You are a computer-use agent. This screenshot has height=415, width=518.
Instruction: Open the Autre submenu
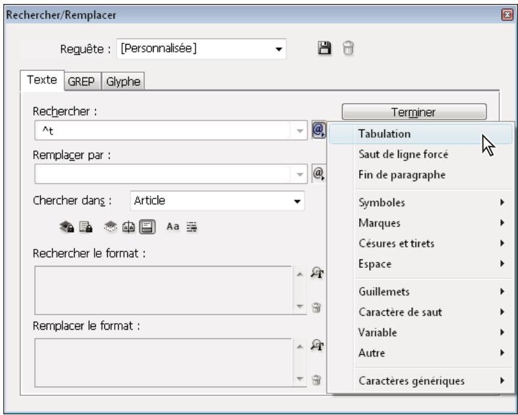click(x=433, y=353)
